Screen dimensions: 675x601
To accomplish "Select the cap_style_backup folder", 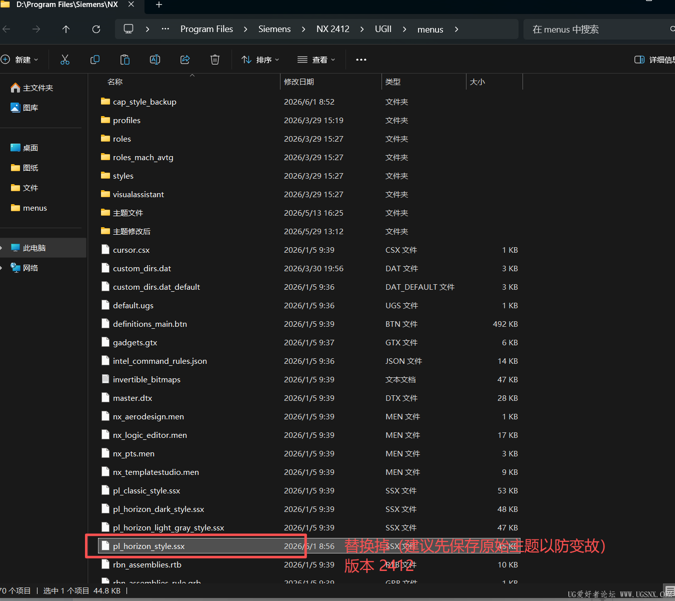I will 309,102.
